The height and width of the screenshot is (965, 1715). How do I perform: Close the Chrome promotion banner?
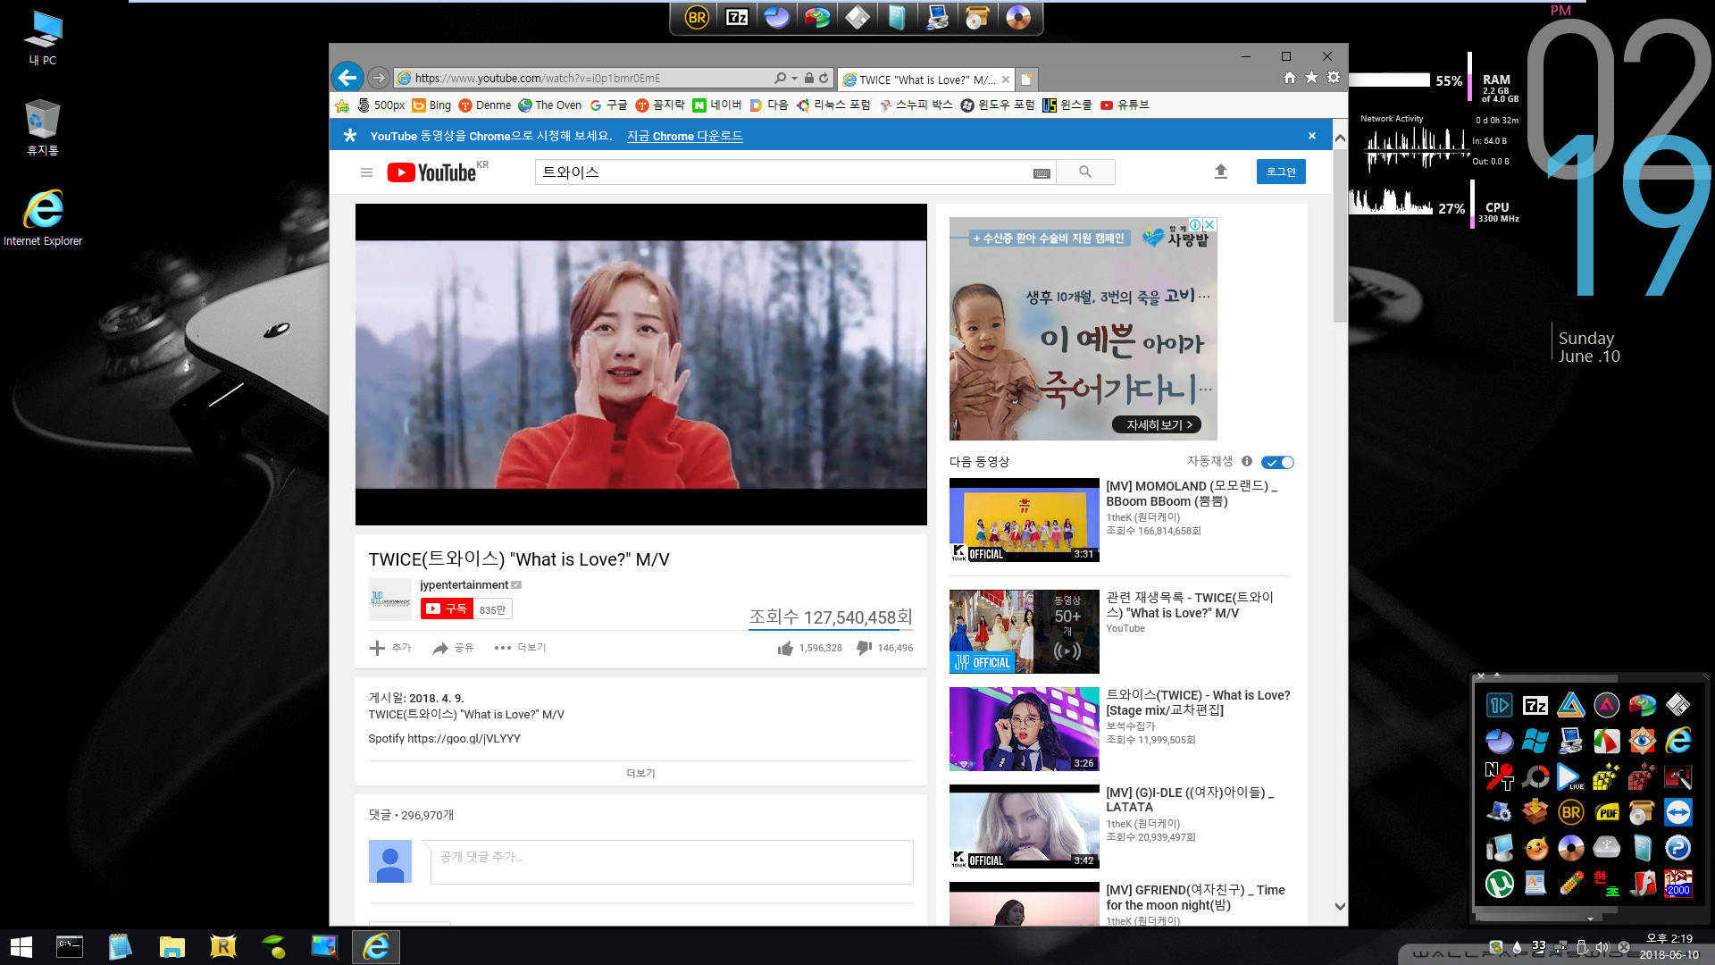(x=1312, y=136)
